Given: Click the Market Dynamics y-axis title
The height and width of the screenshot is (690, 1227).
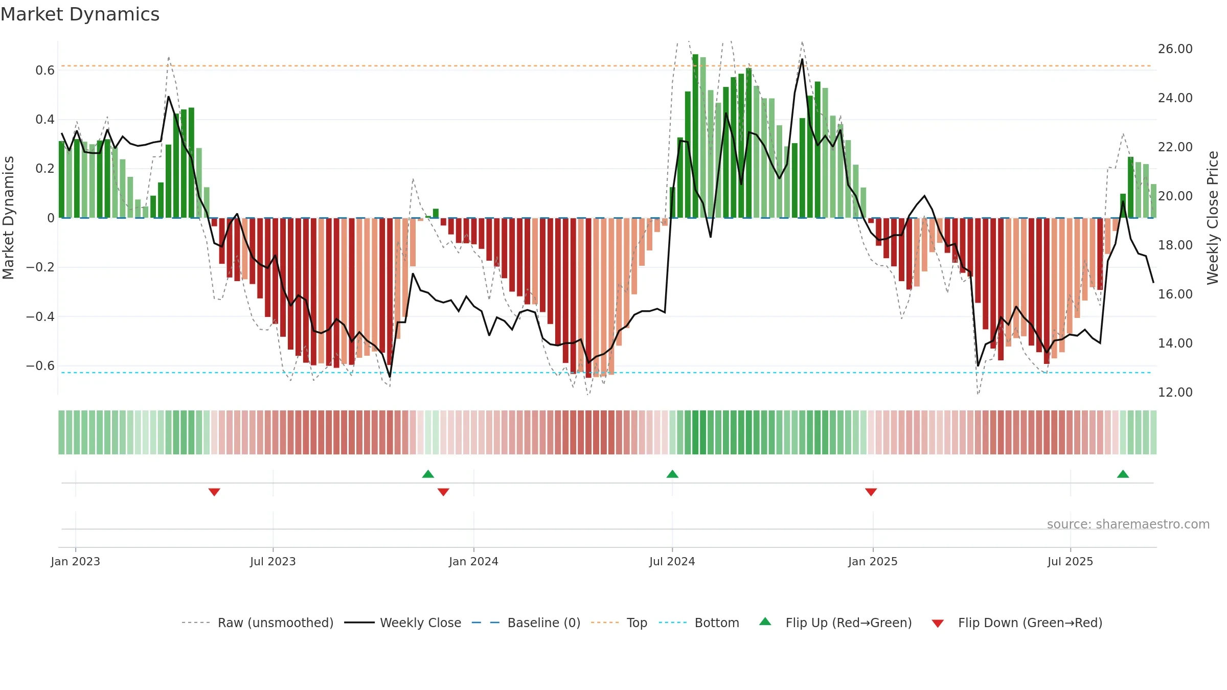Looking at the screenshot, I should pos(8,218).
